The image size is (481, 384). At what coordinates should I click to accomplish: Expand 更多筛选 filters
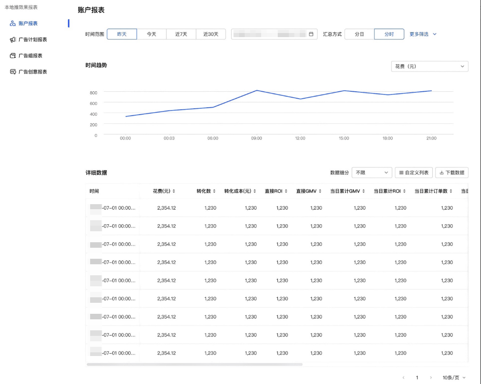tap(423, 34)
